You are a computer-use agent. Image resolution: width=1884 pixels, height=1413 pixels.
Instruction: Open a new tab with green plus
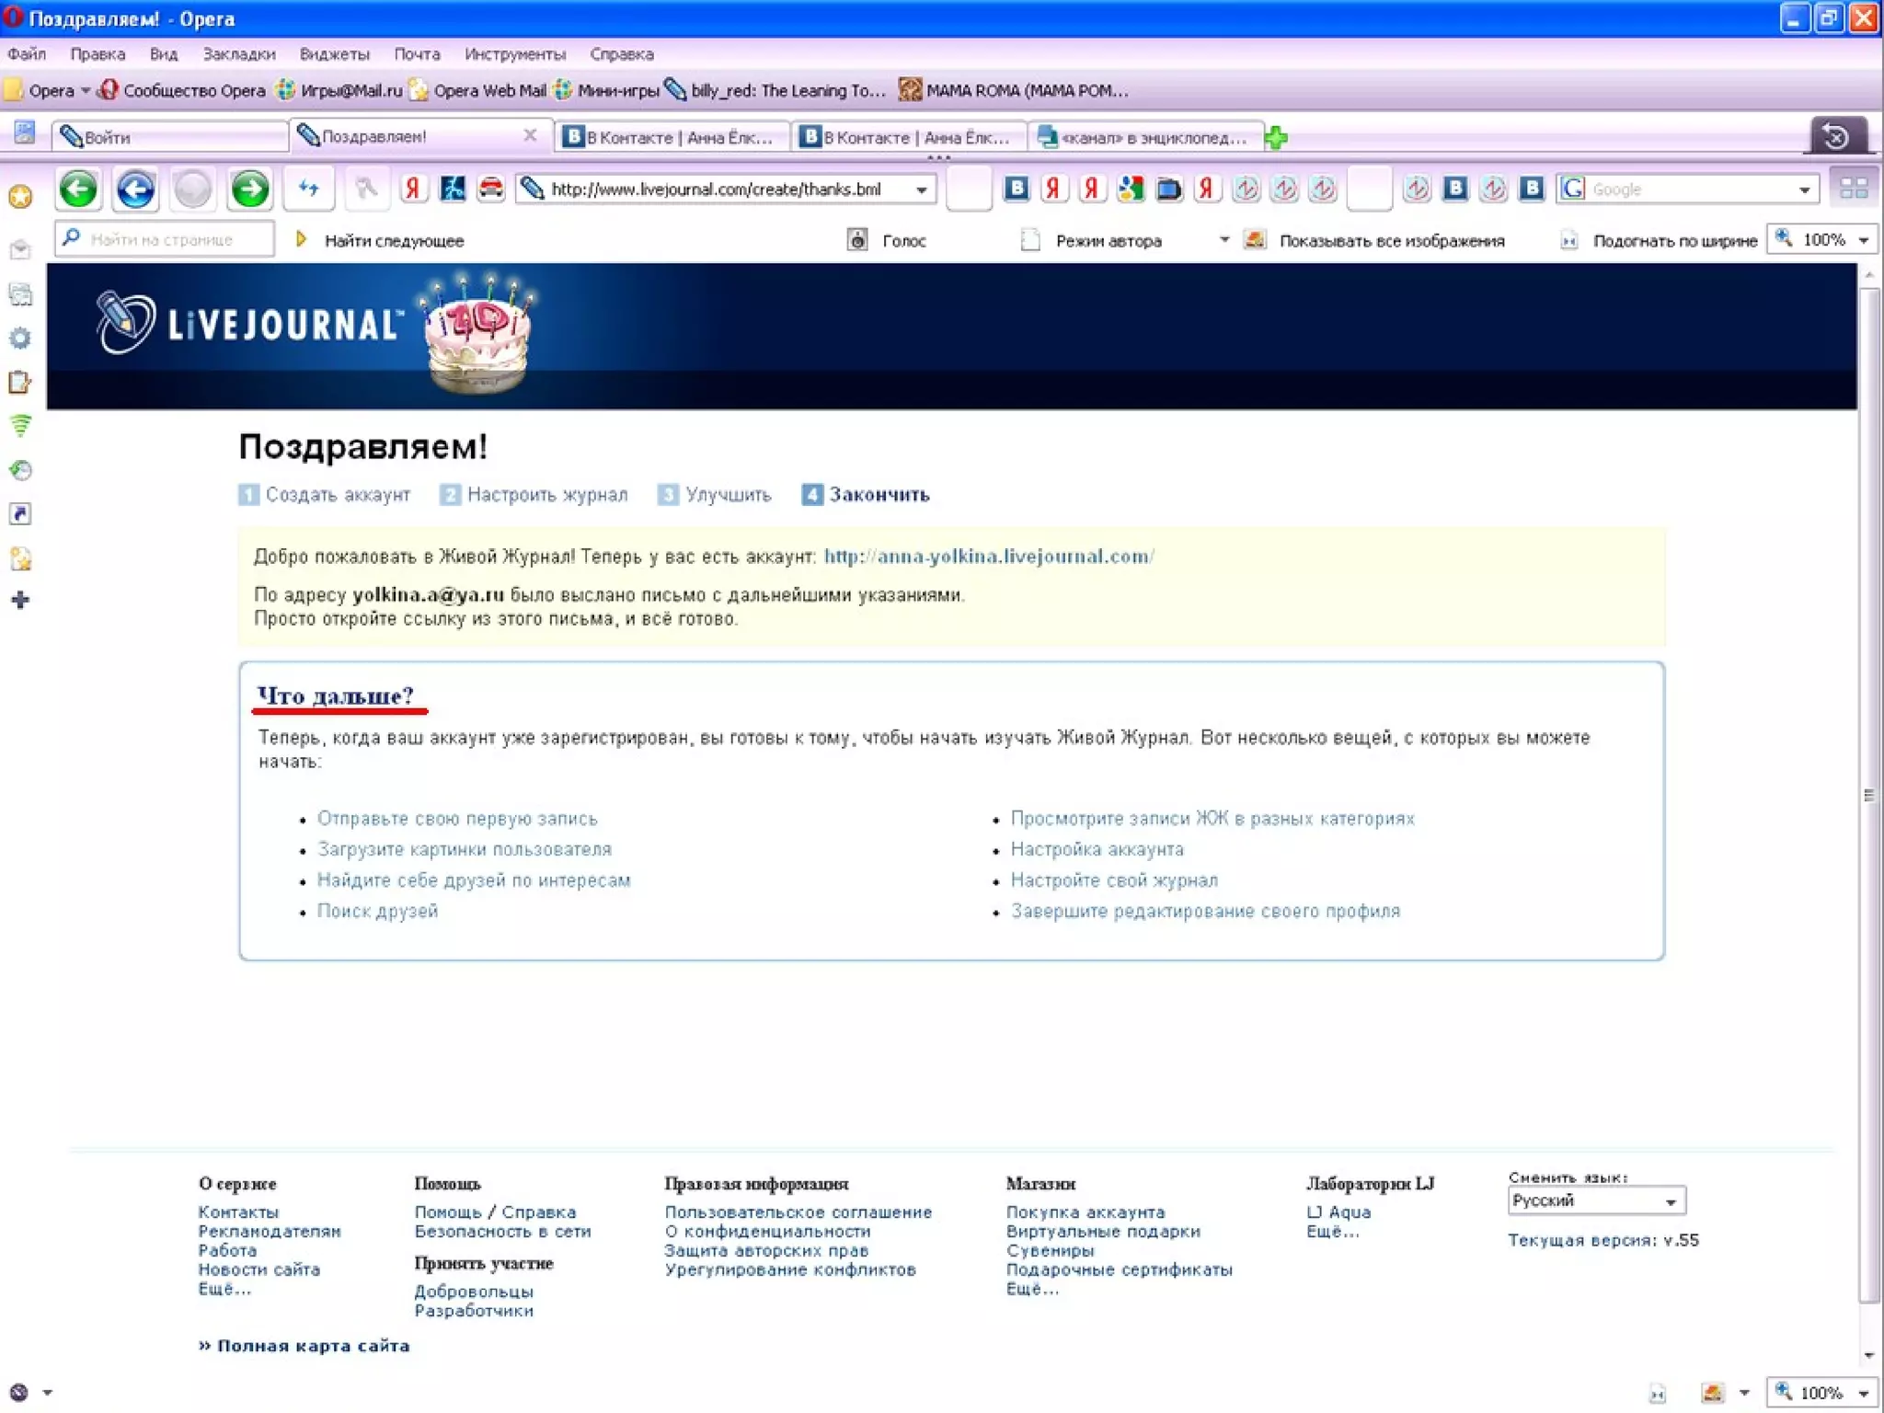(x=1276, y=138)
